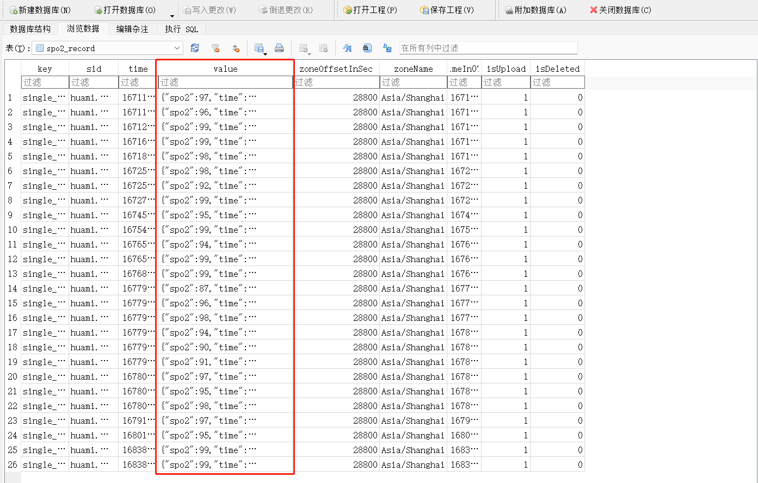Click the filter box under time column
Screen dimensions: 758x483
click(x=138, y=82)
